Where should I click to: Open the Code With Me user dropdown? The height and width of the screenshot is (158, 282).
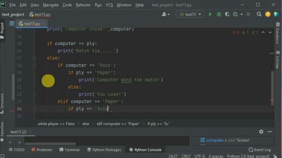[x=166, y=14]
